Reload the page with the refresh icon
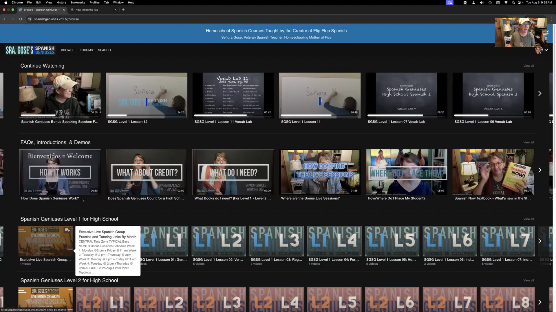 pyautogui.click(x=20, y=19)
